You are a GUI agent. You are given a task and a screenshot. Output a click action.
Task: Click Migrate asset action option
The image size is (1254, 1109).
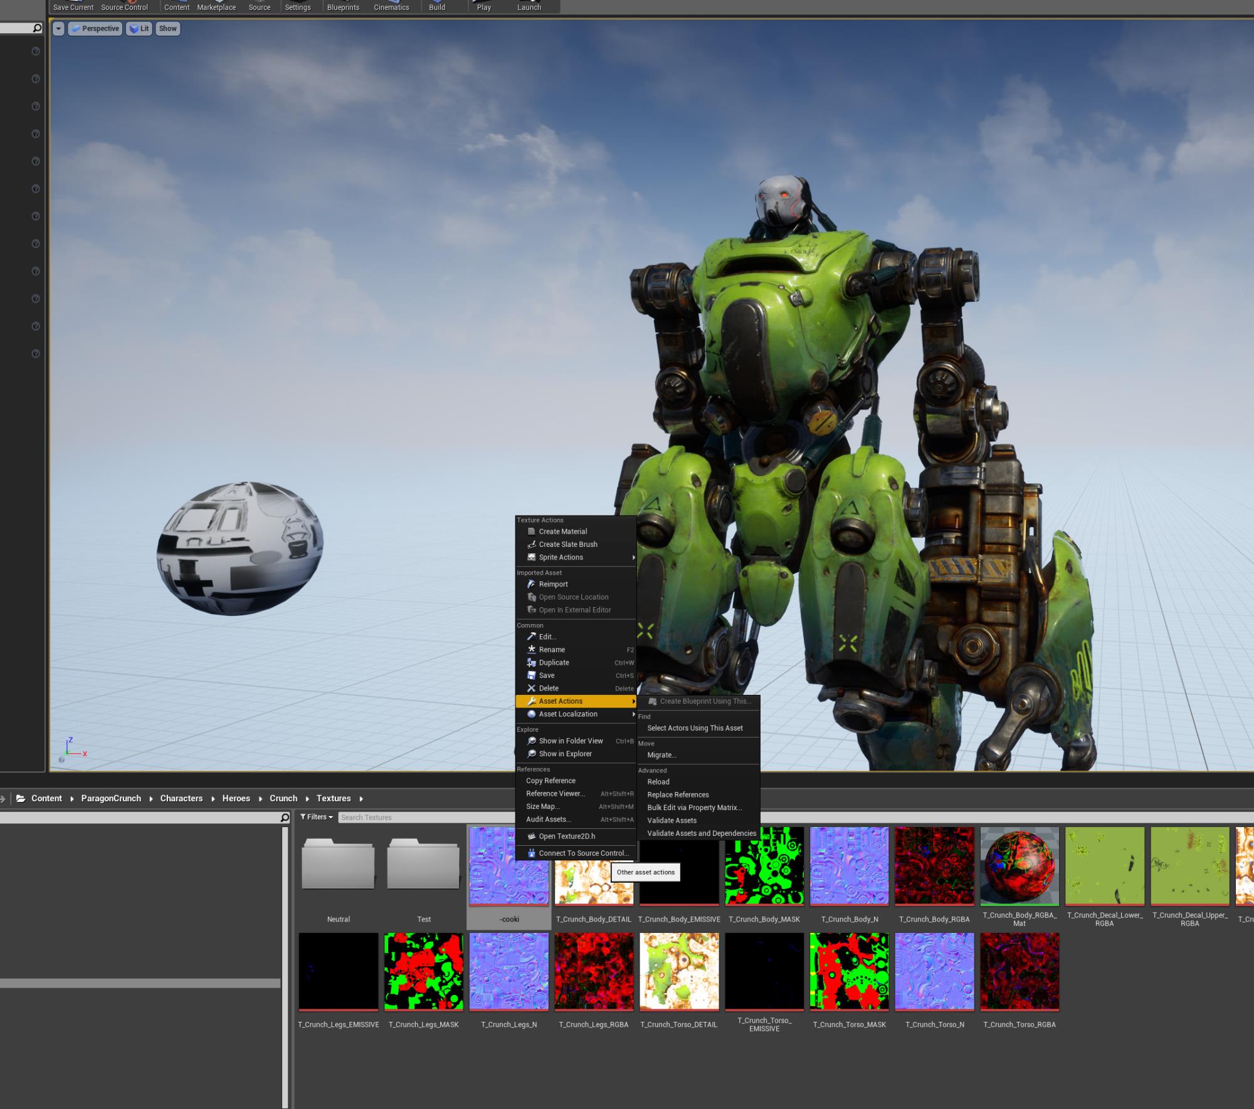point(661,754)
